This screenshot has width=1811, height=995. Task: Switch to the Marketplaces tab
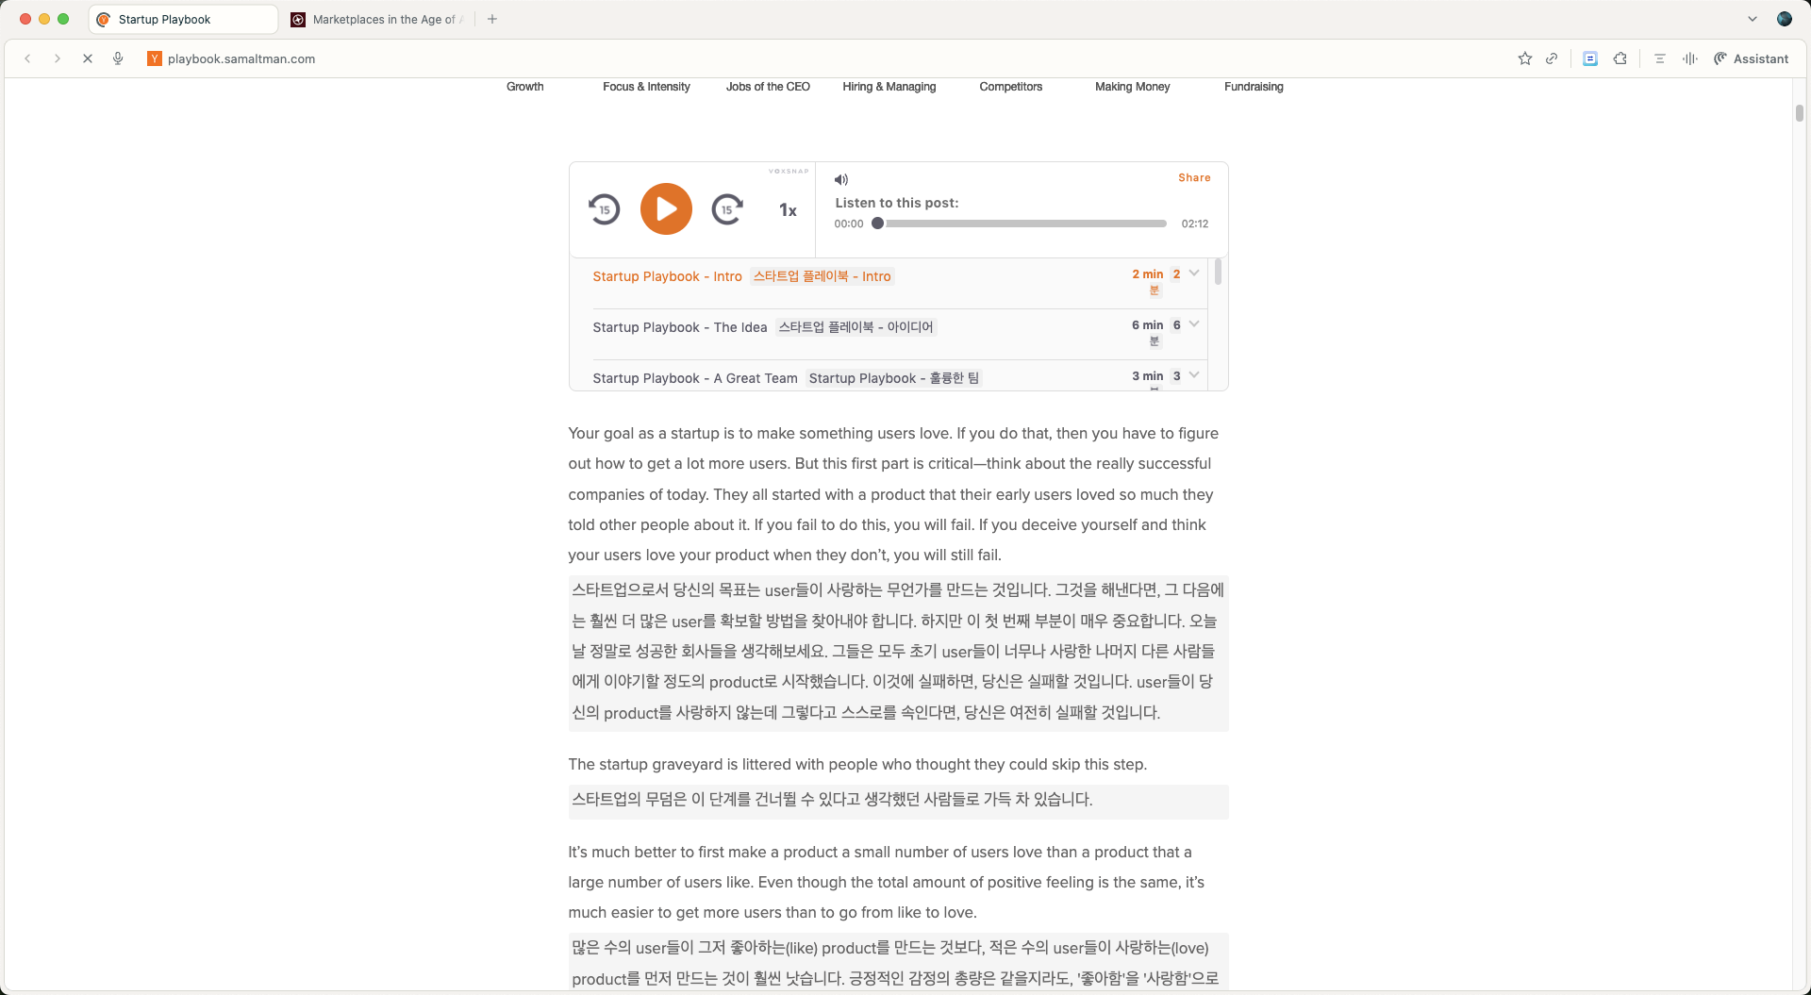[x=375, y=19]
